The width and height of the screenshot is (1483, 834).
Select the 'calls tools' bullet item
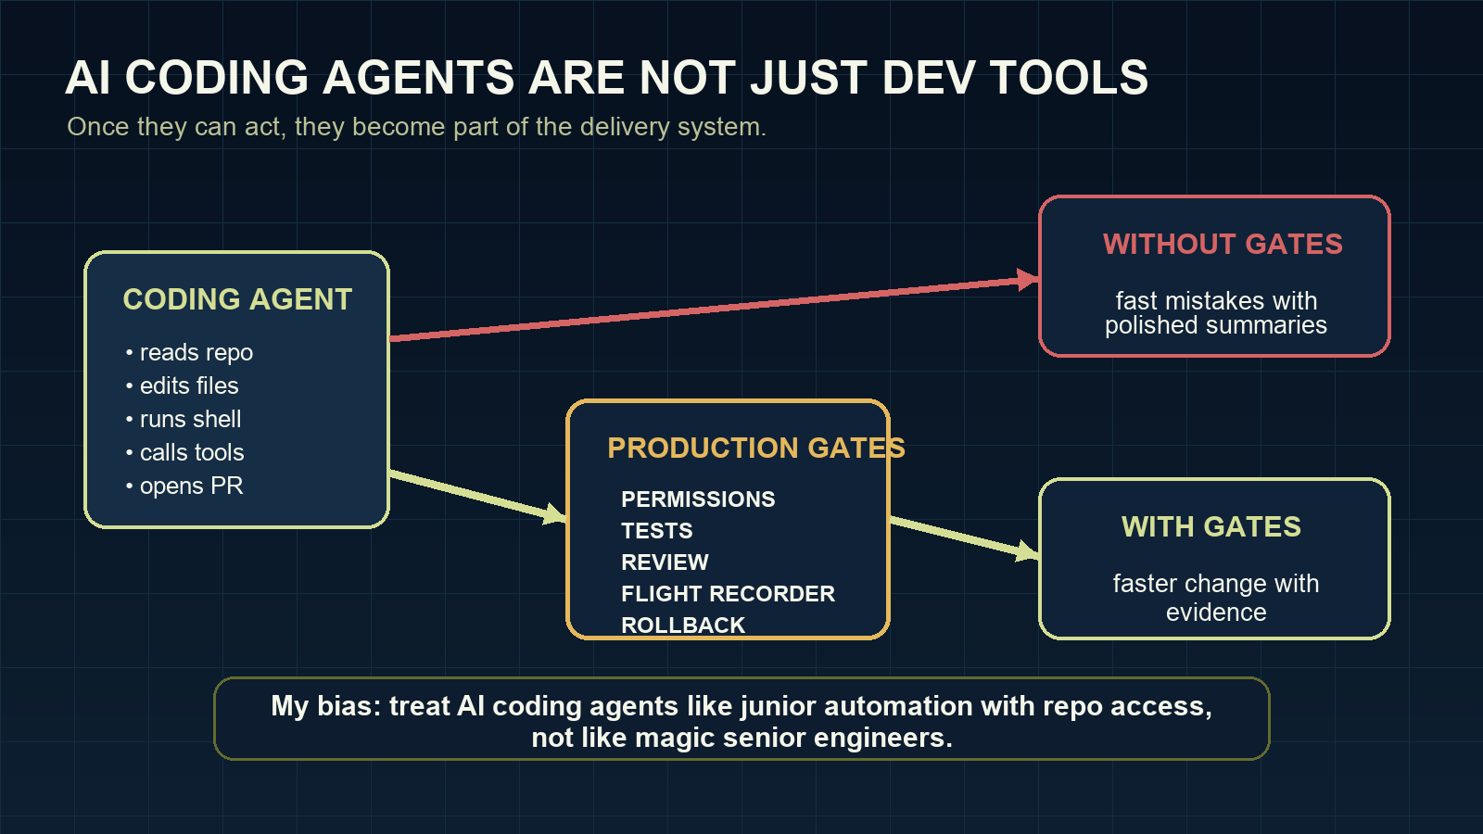[184, 453]
